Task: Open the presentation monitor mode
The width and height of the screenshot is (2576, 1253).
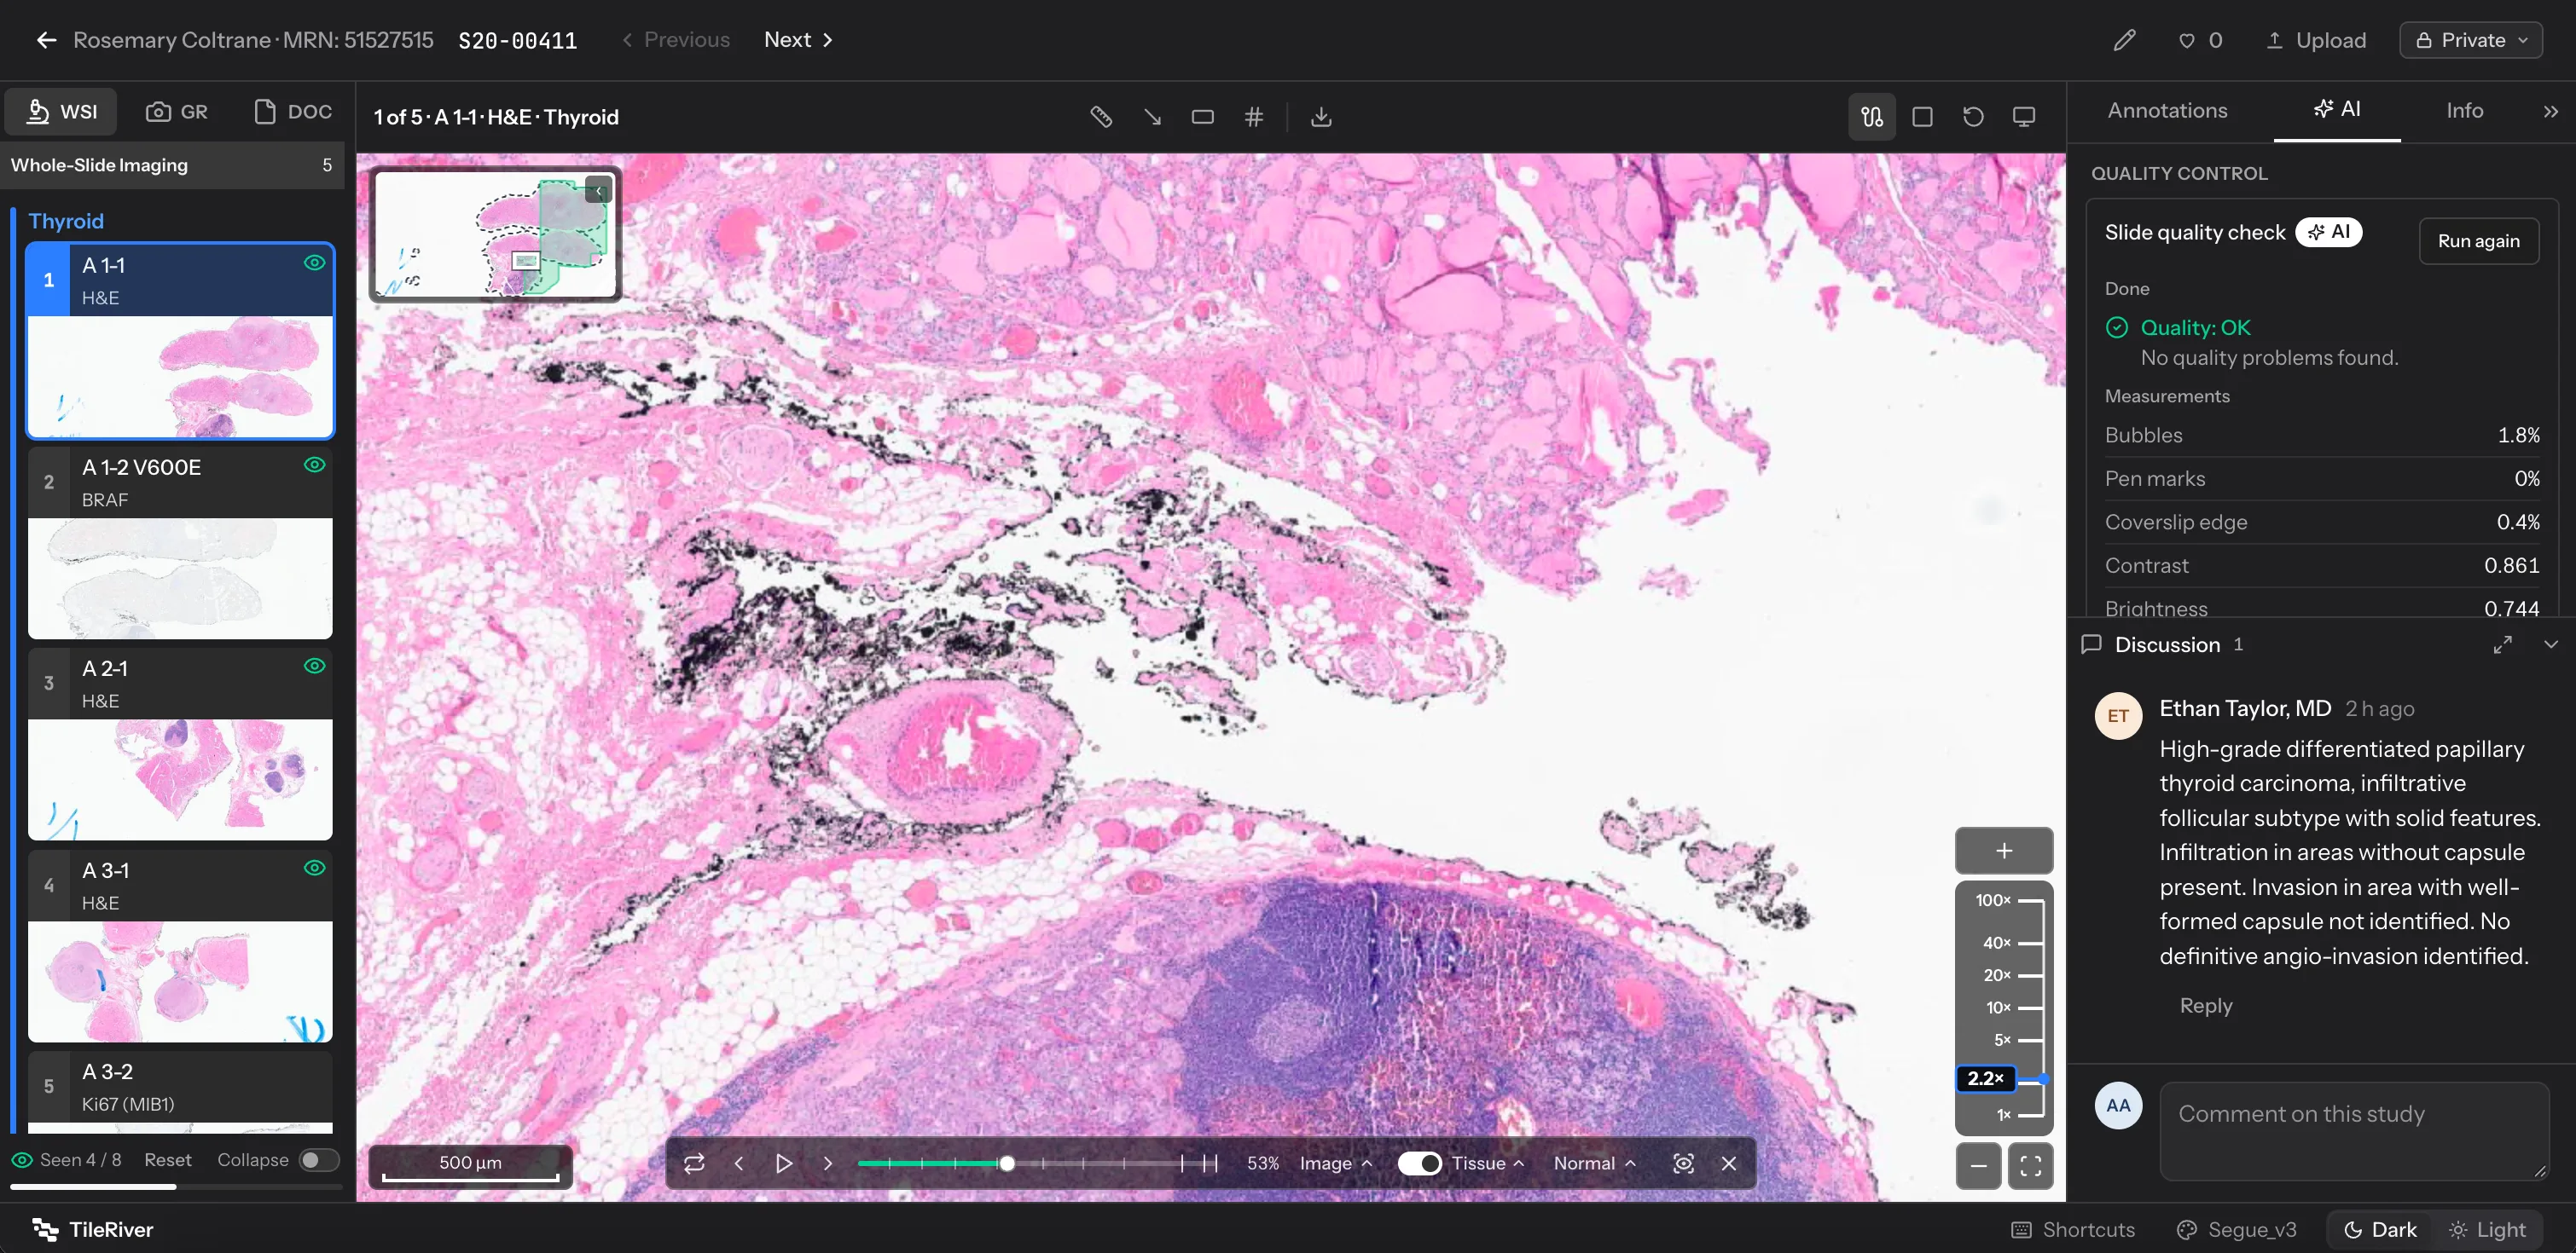Action: [x=2024, y=117]
